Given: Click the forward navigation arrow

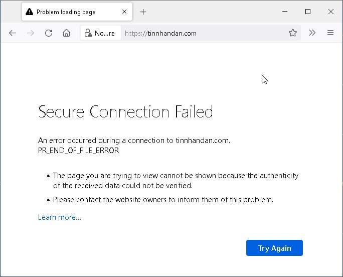Looking at the screenshot, I should point(31,33).
